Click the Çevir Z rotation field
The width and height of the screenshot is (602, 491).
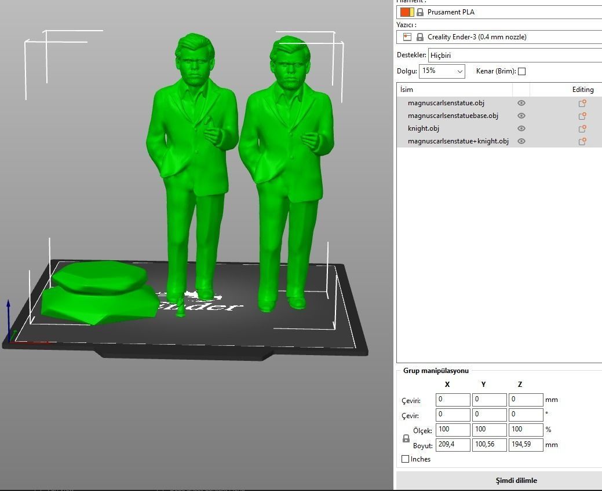pos(526,415)
